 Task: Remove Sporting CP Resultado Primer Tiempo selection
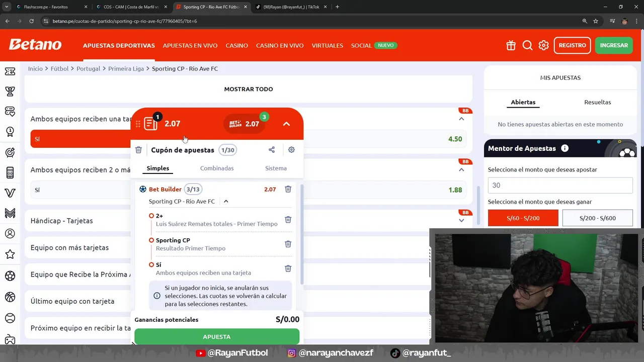(288, 244)
